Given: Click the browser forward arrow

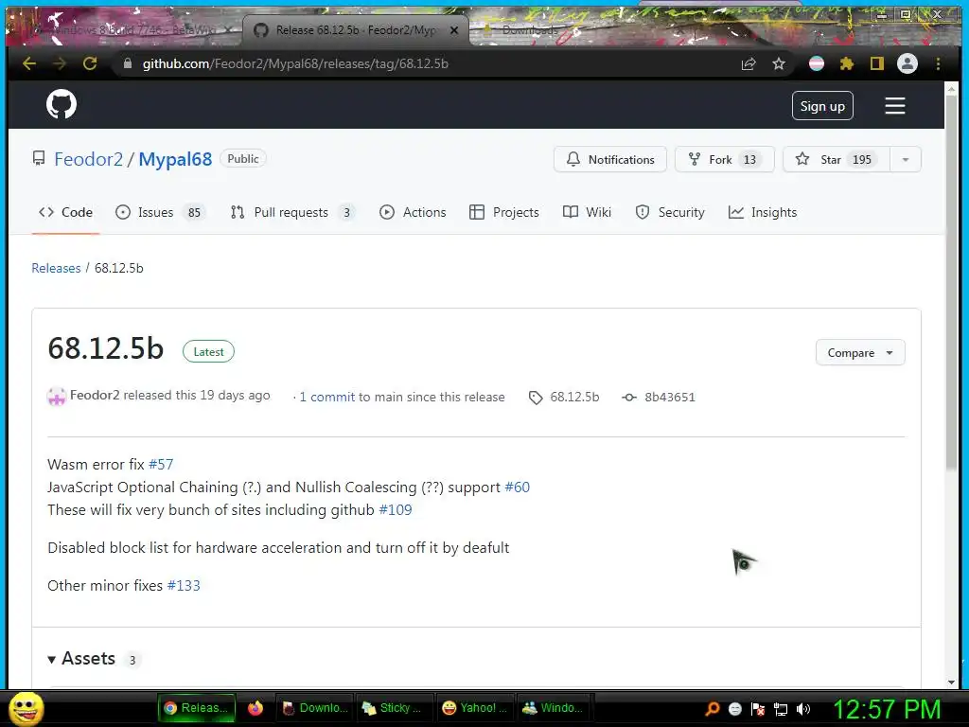Looking at the screenshot, I should coord(60,63).
